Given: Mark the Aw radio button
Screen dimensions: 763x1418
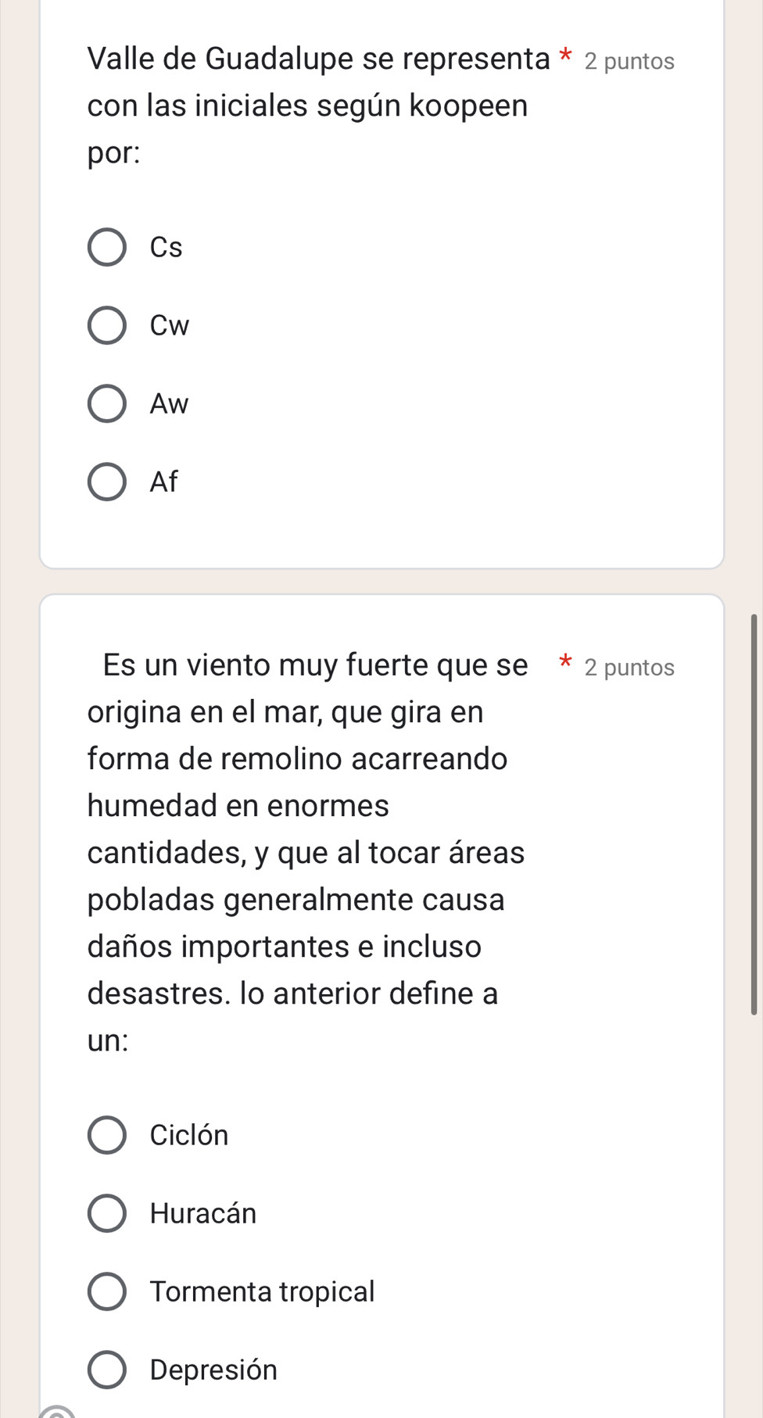Looking at the screenshot, I should click(x=106, y=403).
